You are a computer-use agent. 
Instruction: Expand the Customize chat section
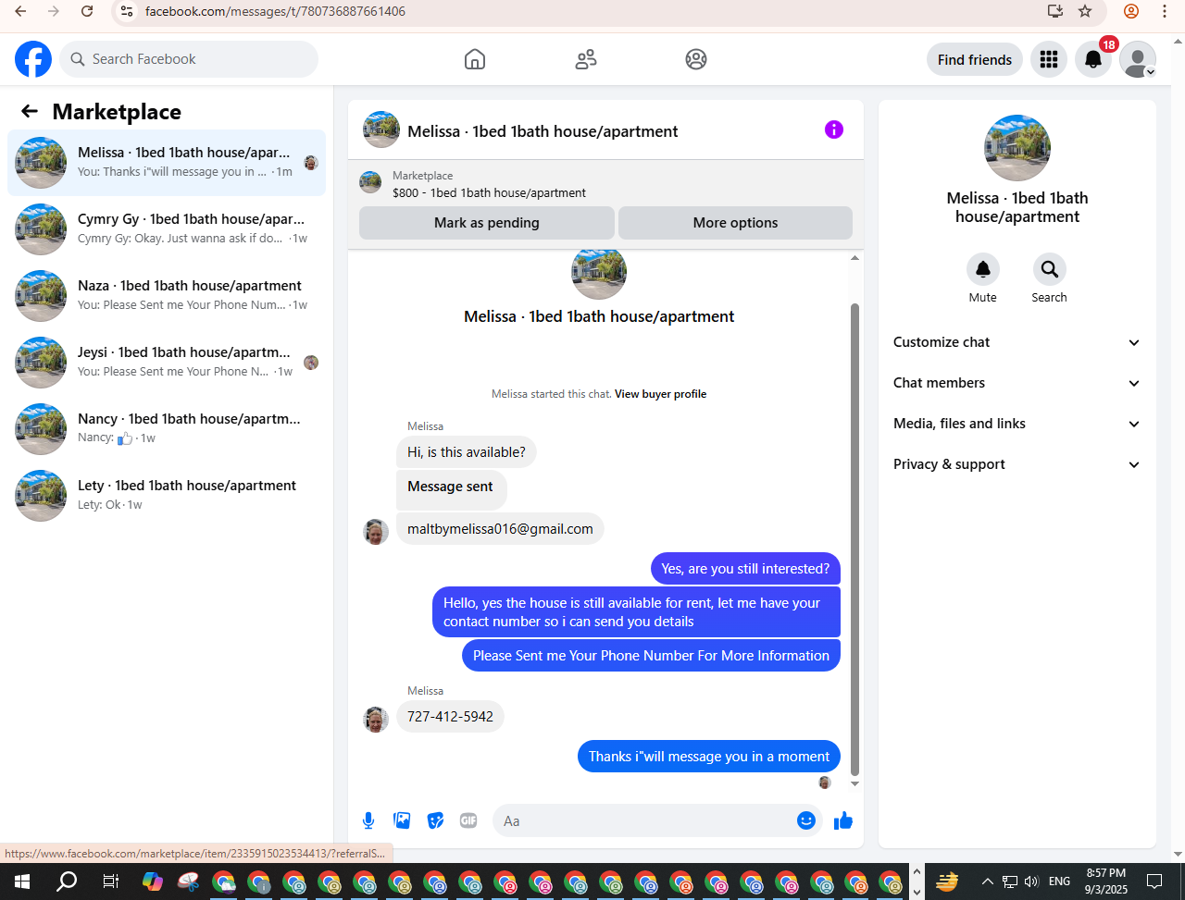click(x=1017, y=342)
